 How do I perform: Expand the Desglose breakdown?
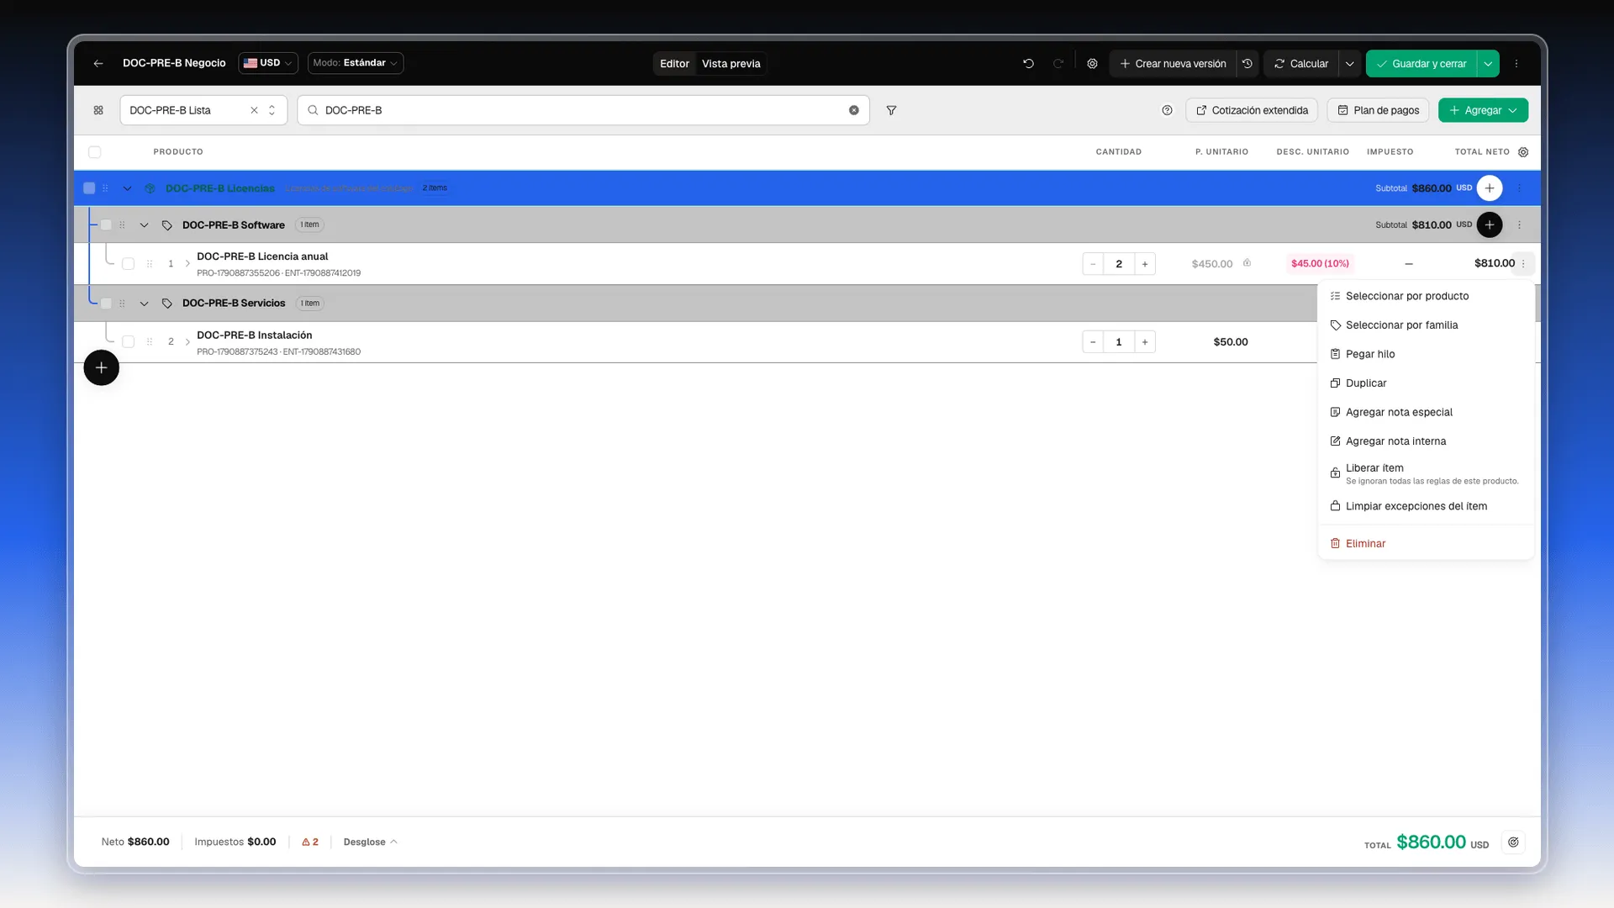(x=370, y=842)
